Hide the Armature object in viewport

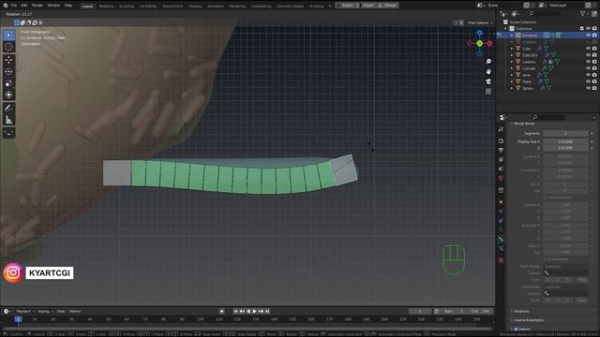[x=588, y=36]
